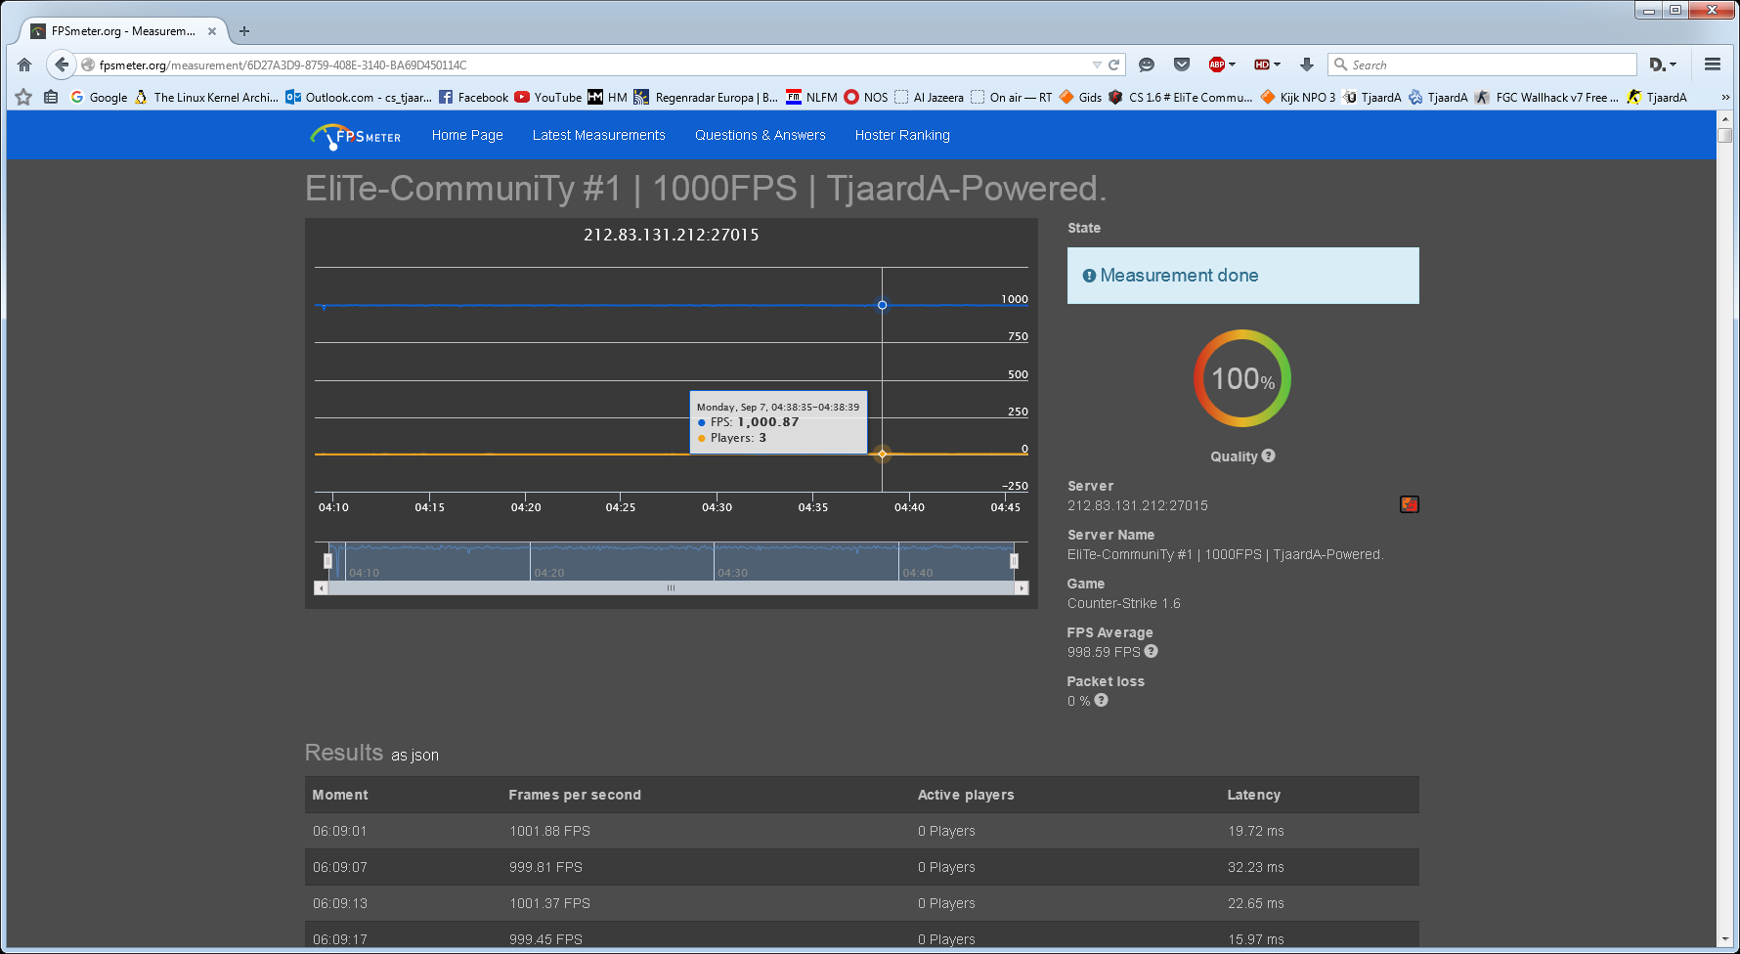Open the Home Page menu item
This screenshot has height=954, width=1740.
[x=467, y=135]
